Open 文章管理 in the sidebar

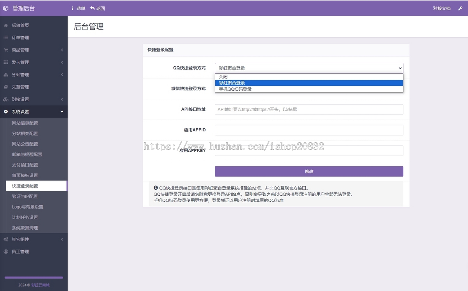click(34, 87)
